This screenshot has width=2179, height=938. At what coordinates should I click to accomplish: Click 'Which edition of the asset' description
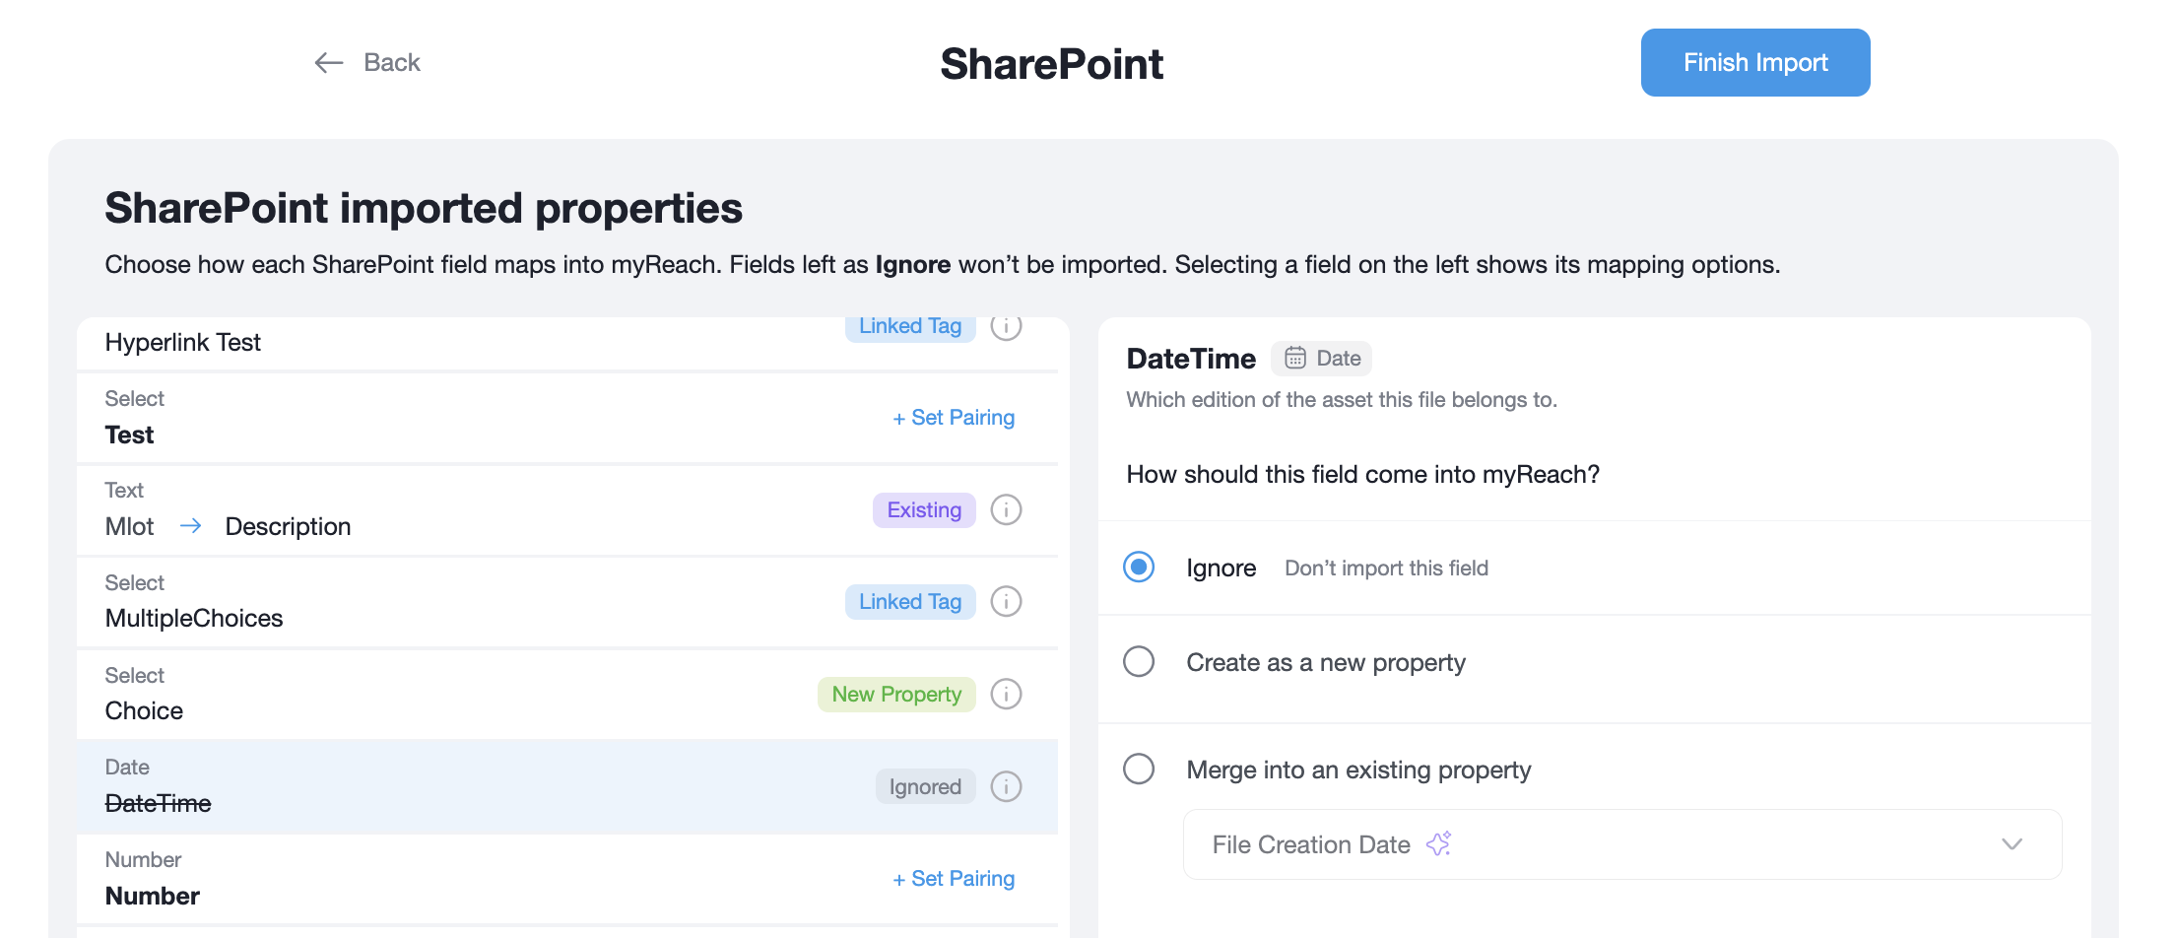point(1342,400)
